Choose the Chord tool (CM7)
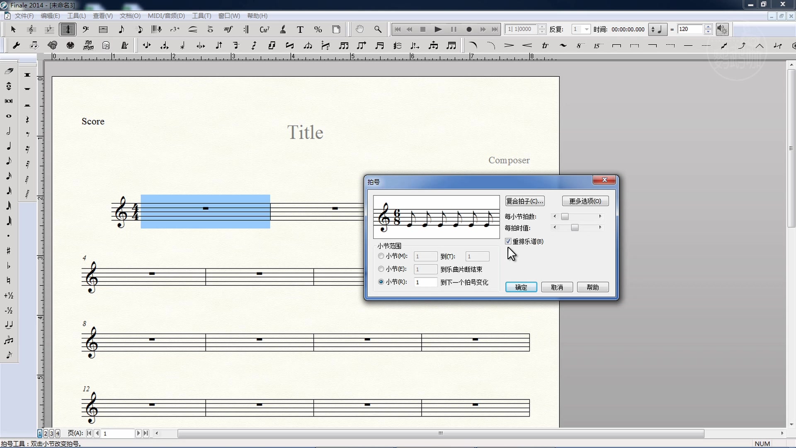 264,29
